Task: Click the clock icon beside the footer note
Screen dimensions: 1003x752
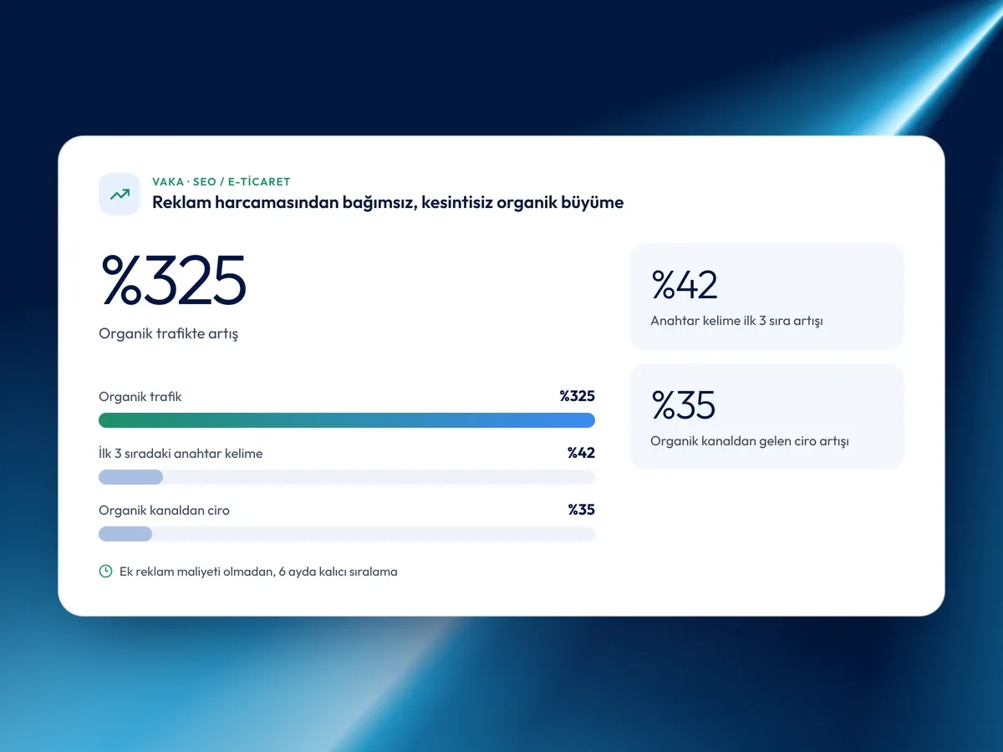Action: coord(105,572)
